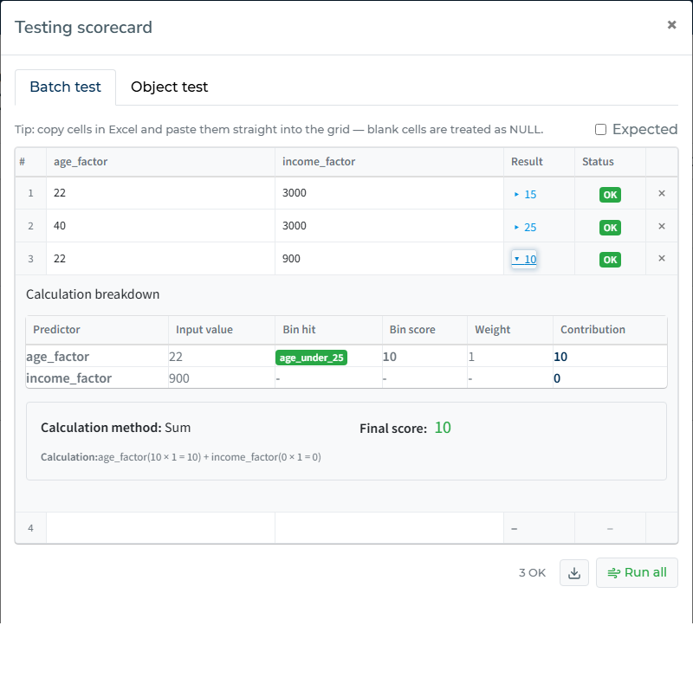
Task: Click the Final score value 10
Action: coord(443,428)
